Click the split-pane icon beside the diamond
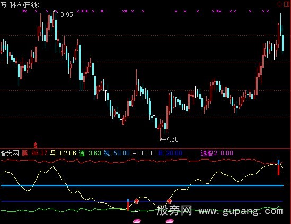 click(x=287, y=4)
